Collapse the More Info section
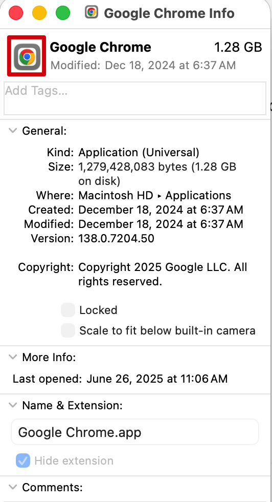The height and width of the screenshot is (502, 272). coord(13,357)
